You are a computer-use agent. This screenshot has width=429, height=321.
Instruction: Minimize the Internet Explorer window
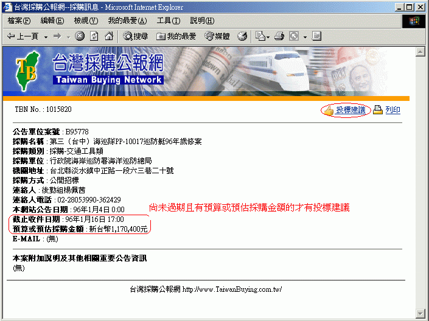coord(399,7)
